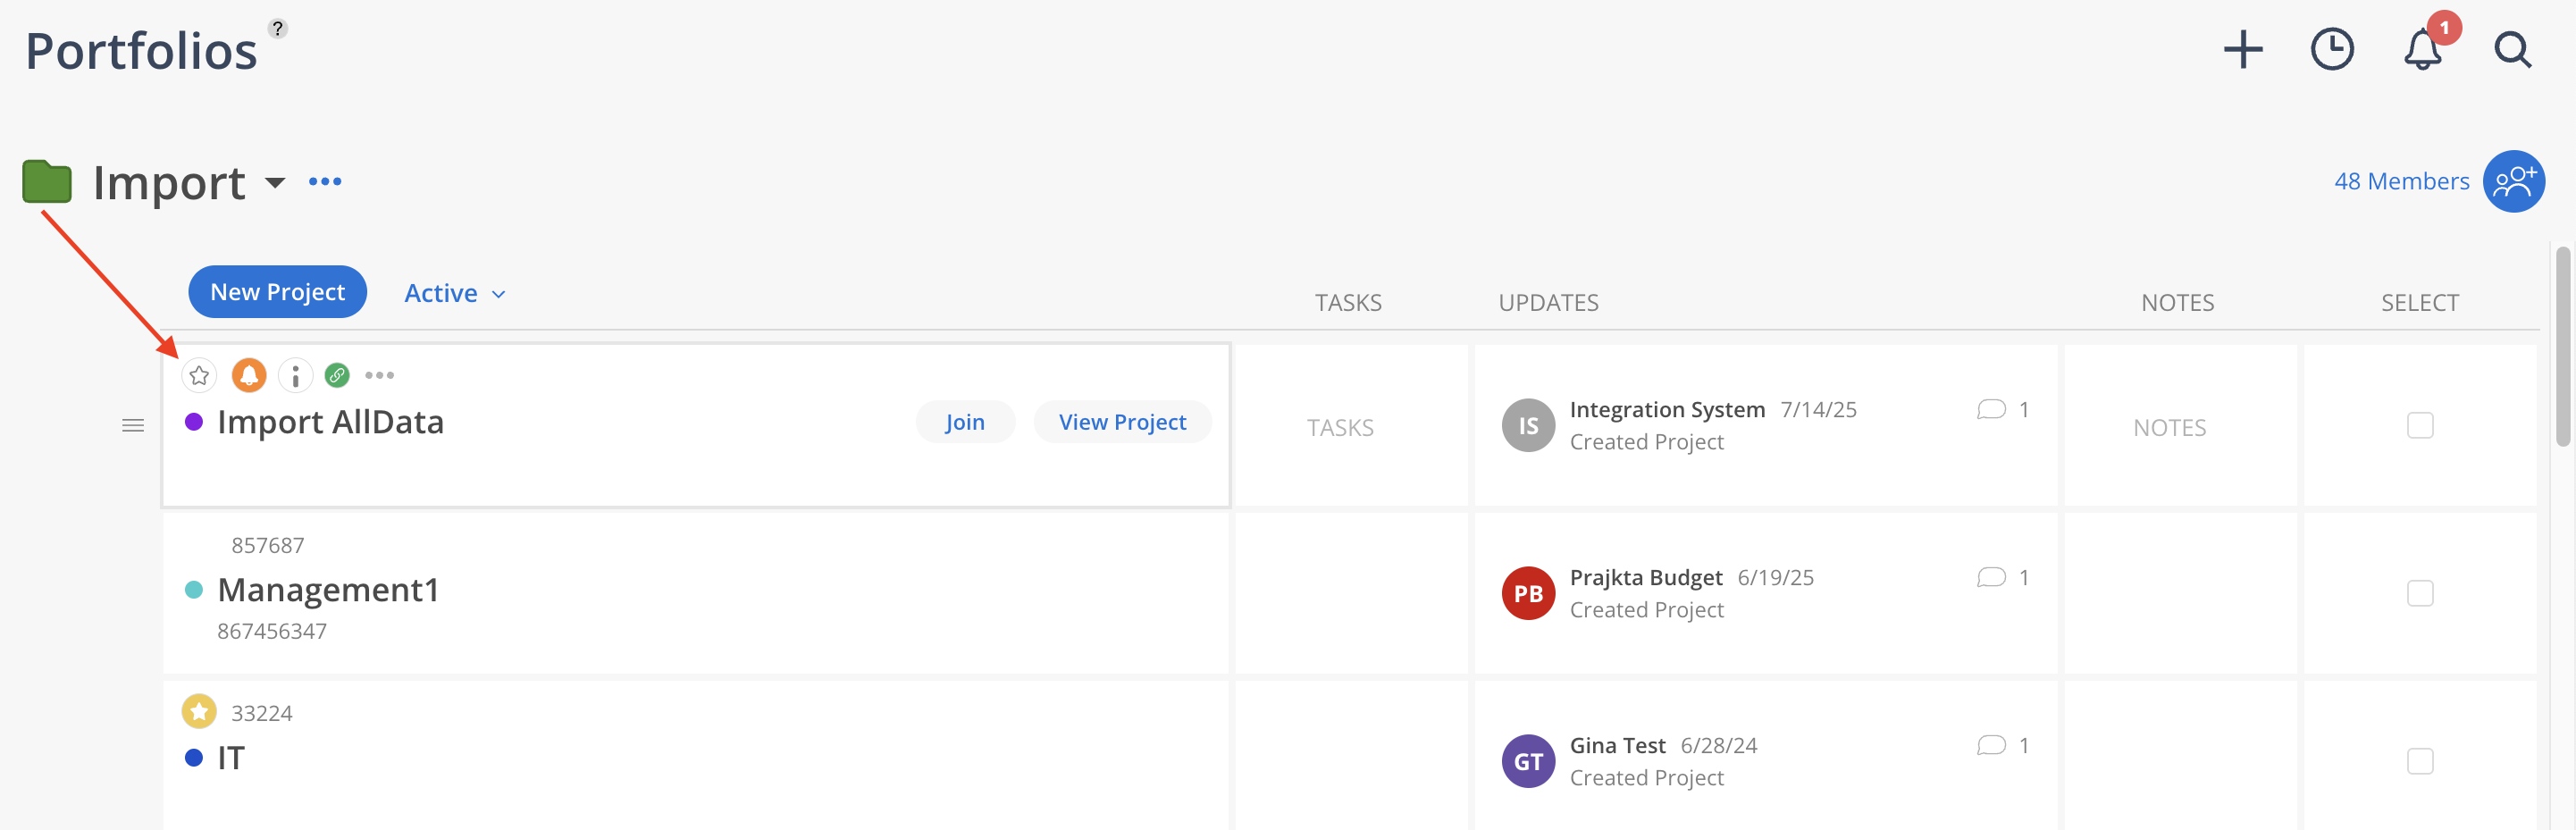This screenshot has width=2576, height=830.
Task: Open comment bubble on Prajkta Budget update
Action: pos(1991,578)
